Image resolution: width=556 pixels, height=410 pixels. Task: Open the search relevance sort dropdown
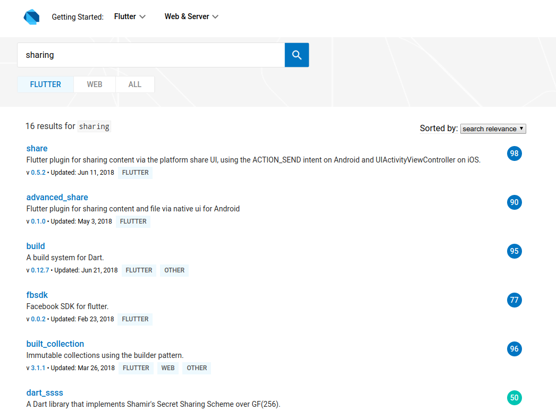click(493, 129)
